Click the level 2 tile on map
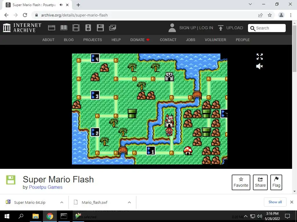This screenshot has height=222, width=297. point(95,132)
